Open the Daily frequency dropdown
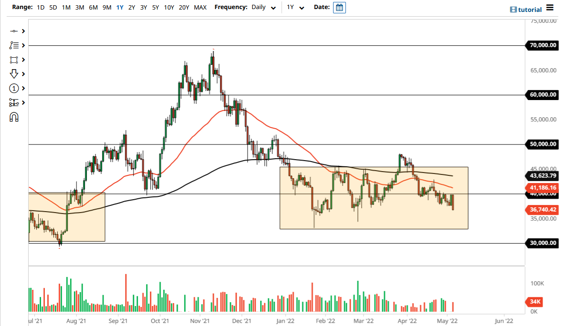 [x=264, y=8]
